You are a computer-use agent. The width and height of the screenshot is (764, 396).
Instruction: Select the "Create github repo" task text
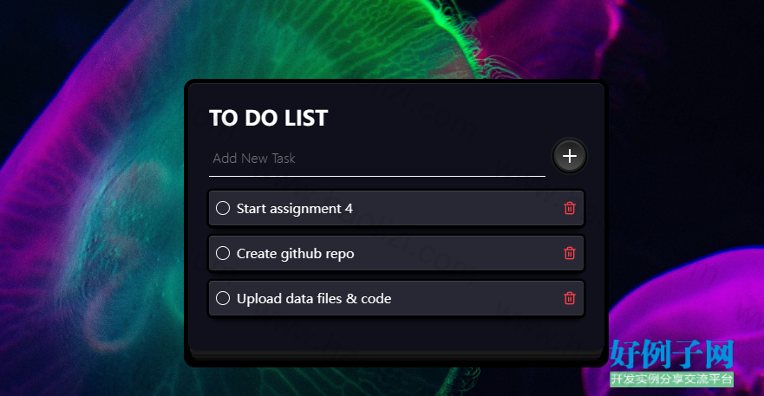click(295, 254)
